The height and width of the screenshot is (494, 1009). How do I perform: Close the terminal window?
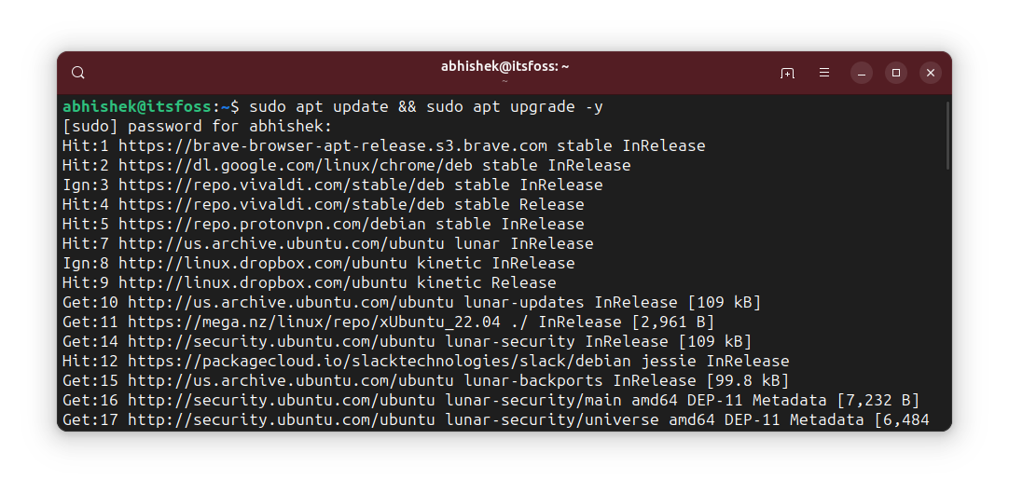point(931,73)
